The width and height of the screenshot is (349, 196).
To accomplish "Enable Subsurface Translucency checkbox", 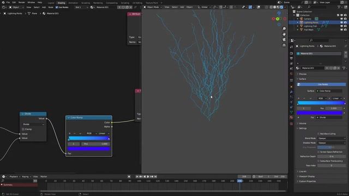I will 318,161.
